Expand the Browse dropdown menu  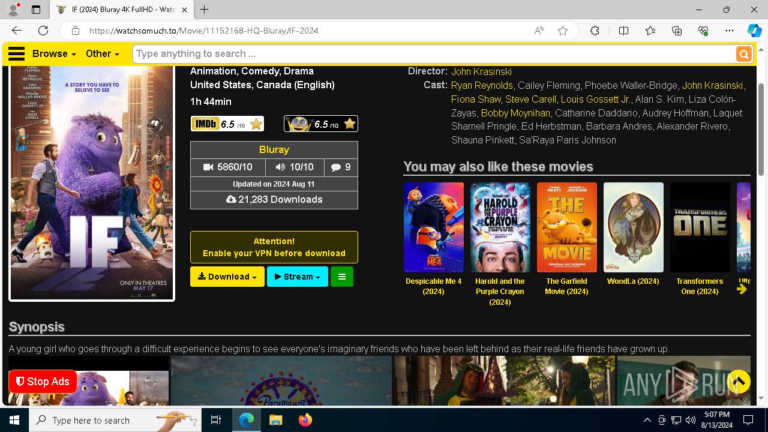point(54,54)
